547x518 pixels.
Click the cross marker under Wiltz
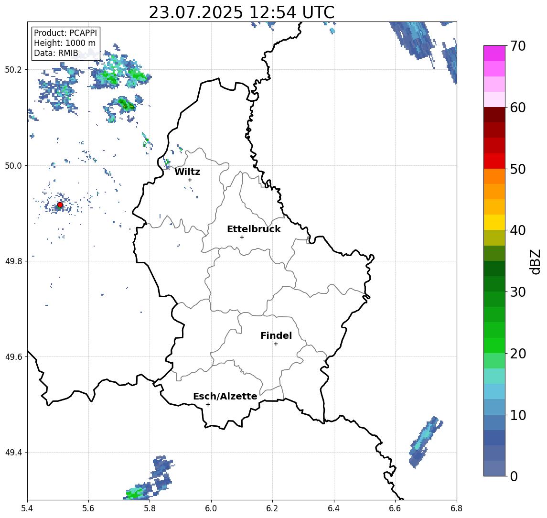[x=190, y=180]
